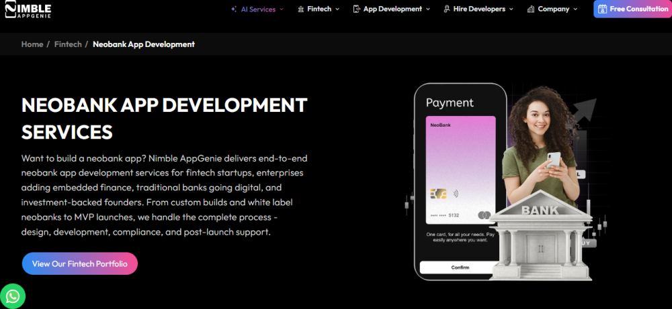Click the BANK building illustration
Screen dimensions: 672x309
540,236
